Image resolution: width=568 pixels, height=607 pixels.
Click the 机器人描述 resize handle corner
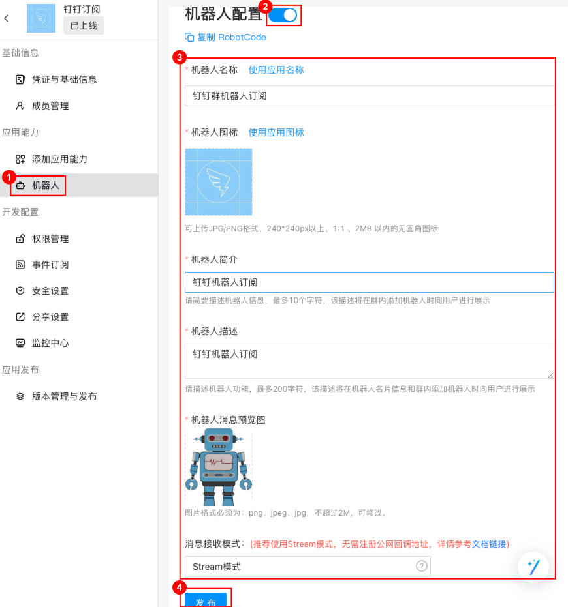[x=550, y=375]
